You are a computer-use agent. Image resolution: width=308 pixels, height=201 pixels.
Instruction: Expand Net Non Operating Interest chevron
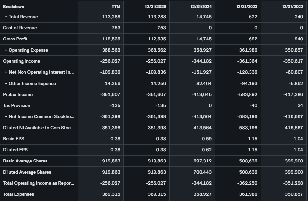[6, 72]
